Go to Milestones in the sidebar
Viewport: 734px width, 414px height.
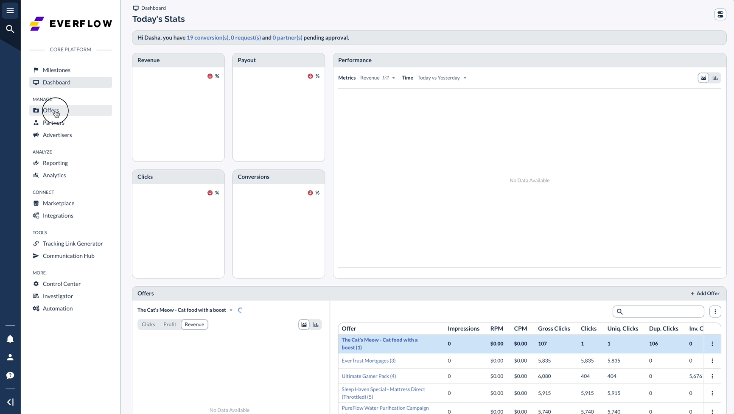[x=70, y=70]
